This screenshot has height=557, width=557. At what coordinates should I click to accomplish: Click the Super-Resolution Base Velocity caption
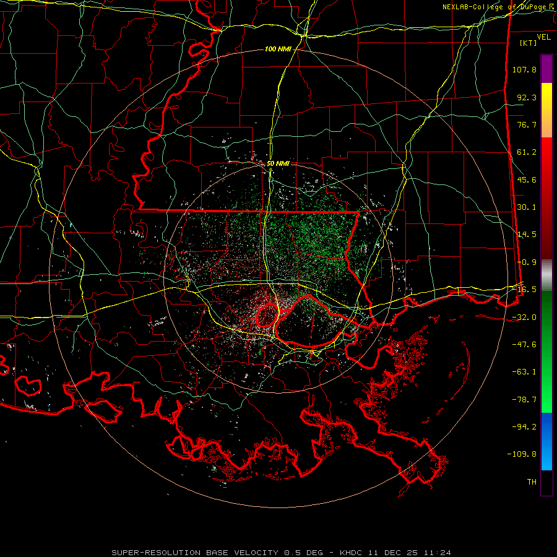(x=282, y=553)
